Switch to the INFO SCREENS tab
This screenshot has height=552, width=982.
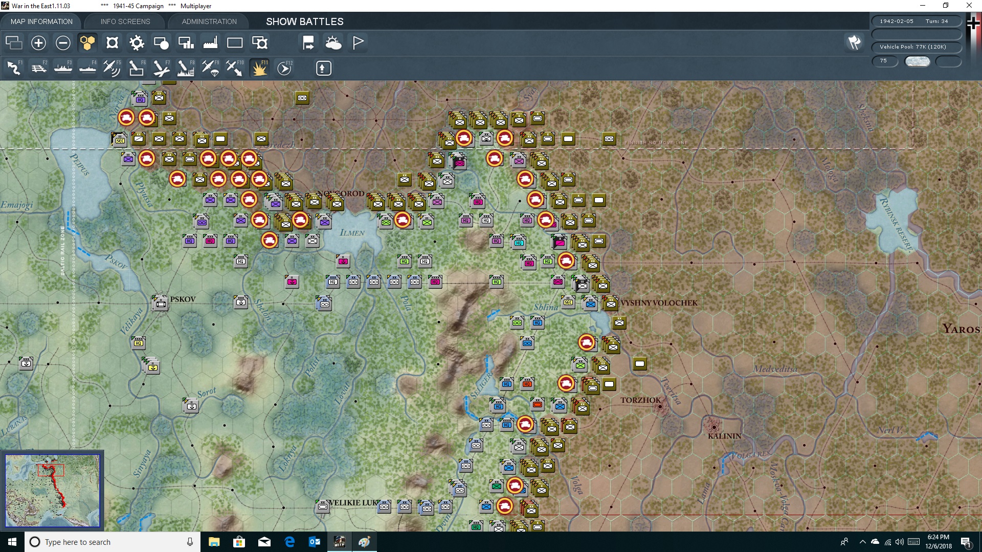tap(125, 21)
